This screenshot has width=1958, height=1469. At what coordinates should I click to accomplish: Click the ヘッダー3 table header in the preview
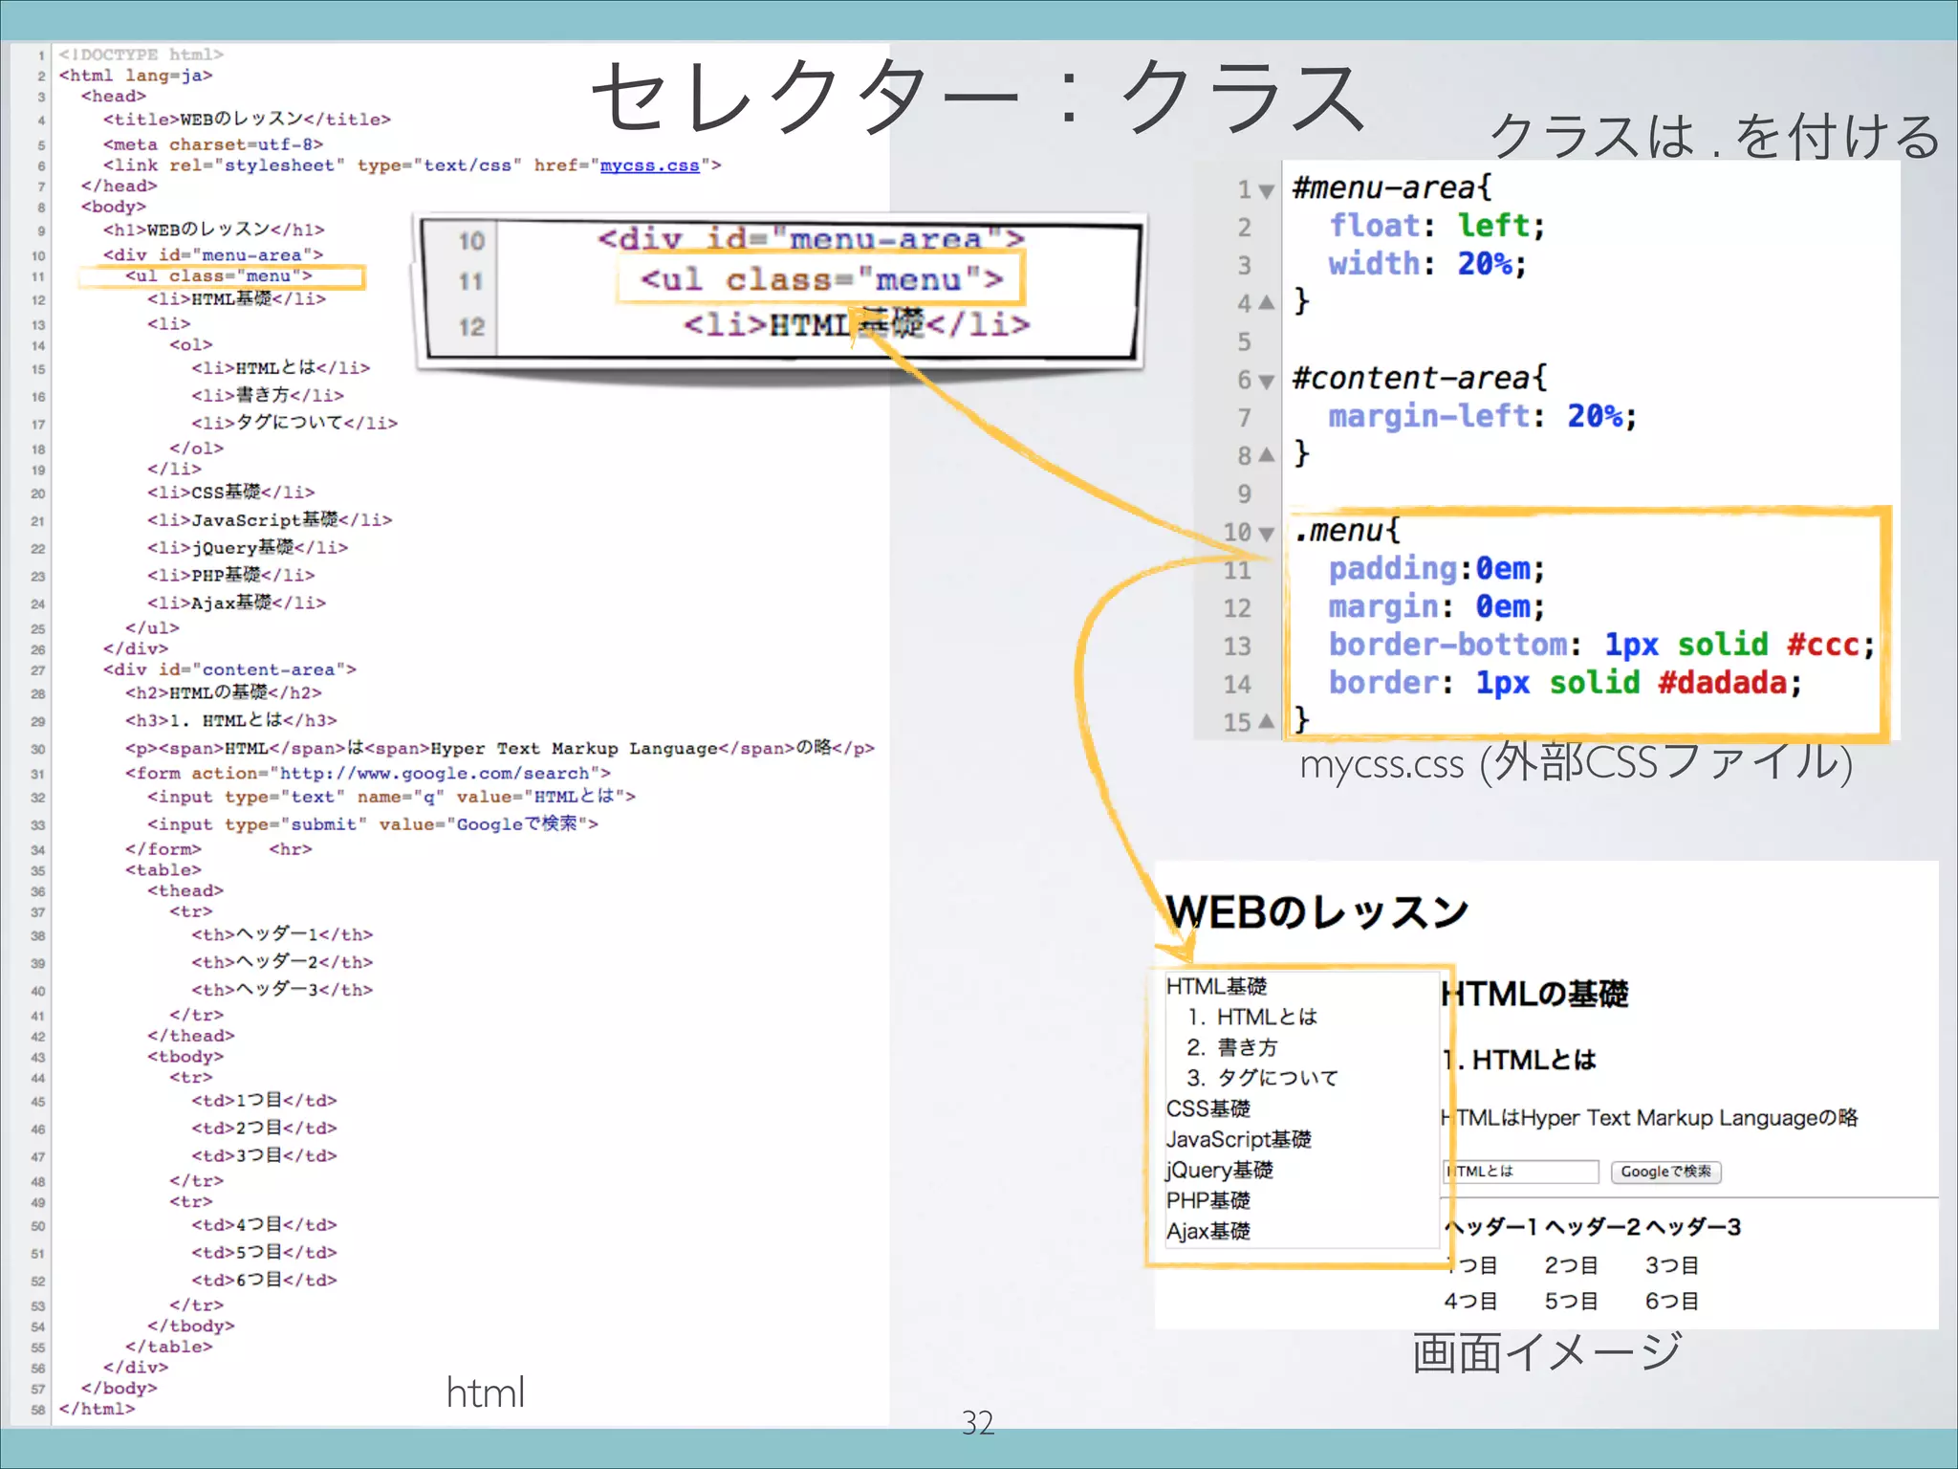click(x=1693, y=1227)
